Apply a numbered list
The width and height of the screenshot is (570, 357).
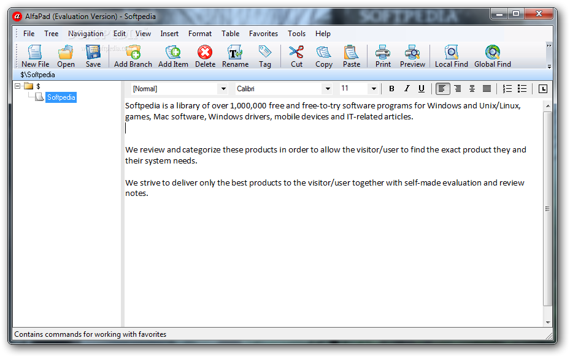pos(507,89)
